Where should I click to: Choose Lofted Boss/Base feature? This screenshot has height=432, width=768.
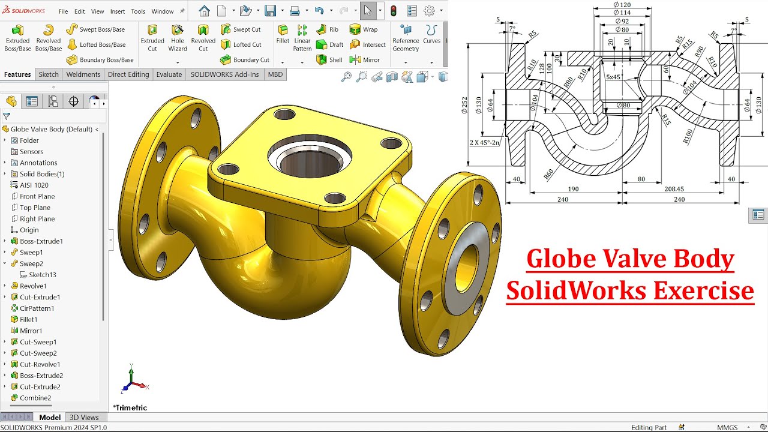pyautogui.click(x=96, y=44)
